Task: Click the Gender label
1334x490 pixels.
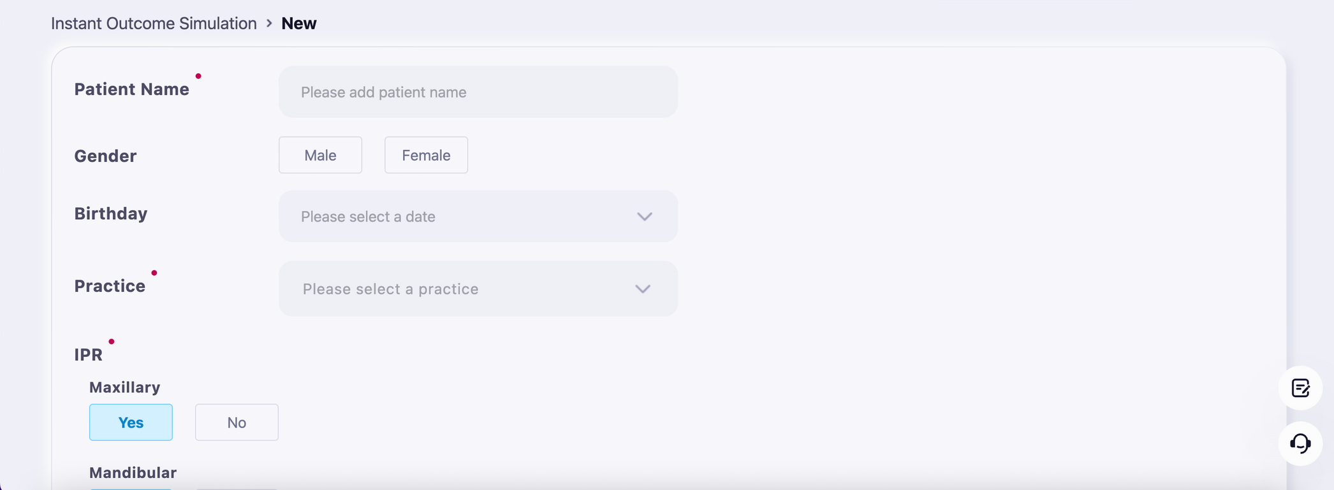Action: pyautogui.click(x=105, y=156)
